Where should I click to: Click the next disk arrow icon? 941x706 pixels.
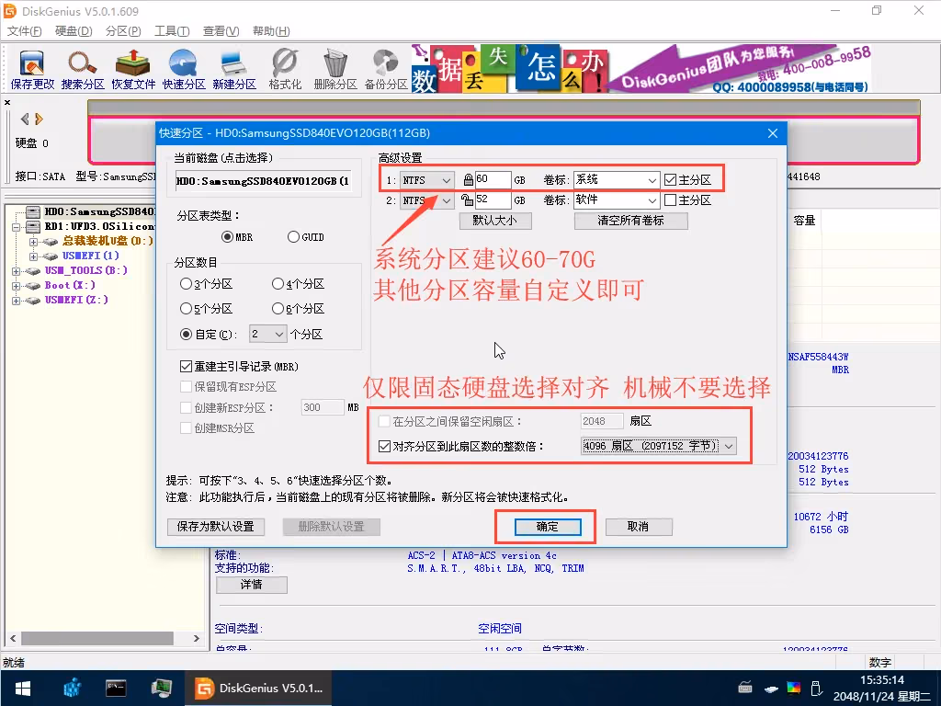[x=40, y=119]
